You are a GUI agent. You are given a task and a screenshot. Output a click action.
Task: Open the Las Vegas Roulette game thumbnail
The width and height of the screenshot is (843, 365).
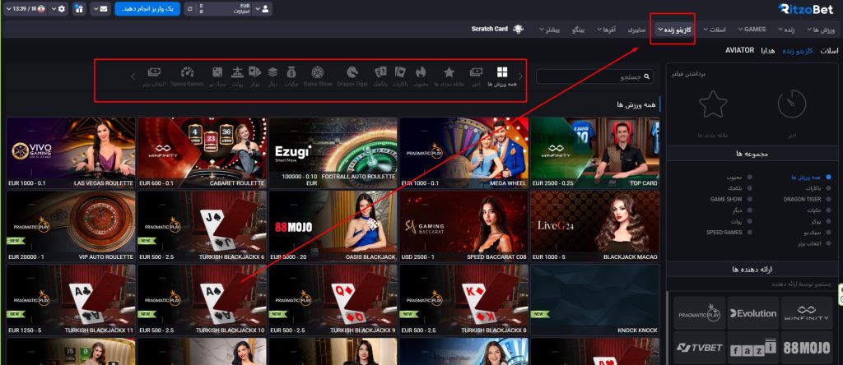point(71,152)
